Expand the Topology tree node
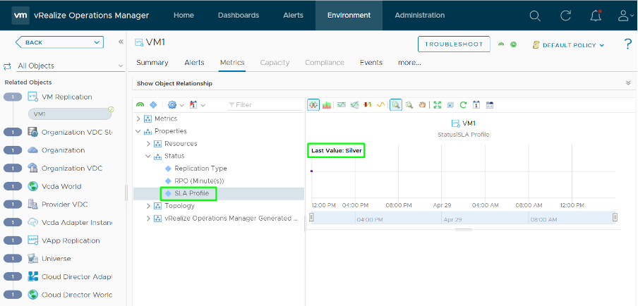The image size is (638, 306). [x=148, y=206]
